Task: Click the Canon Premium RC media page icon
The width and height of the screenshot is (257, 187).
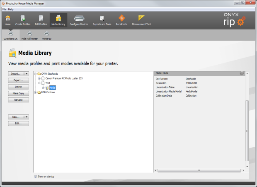Action: click(x=43, y=78)
